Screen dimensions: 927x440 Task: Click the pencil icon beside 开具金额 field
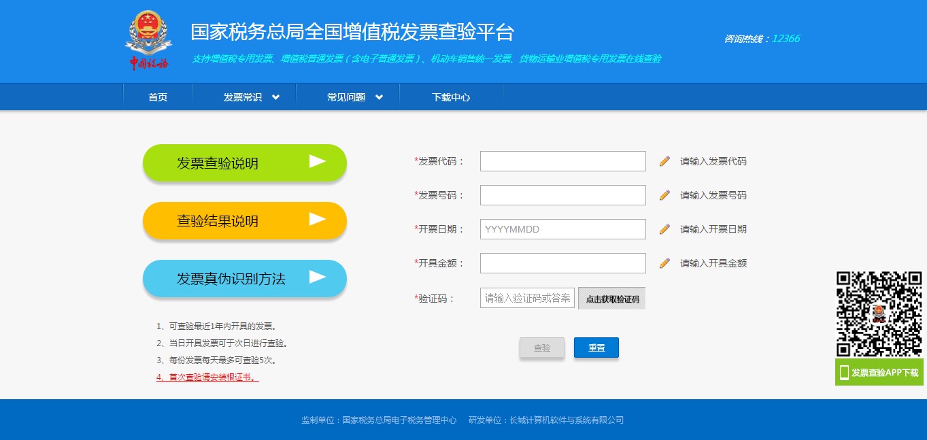coord(664,263)
